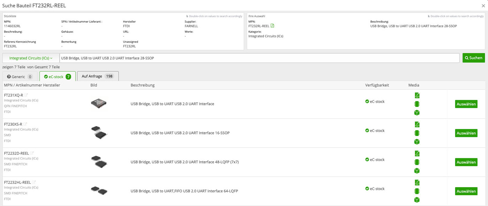Open the Auf Anfrage tab
This screenshot has width=488, height=206.
point(98,76)
